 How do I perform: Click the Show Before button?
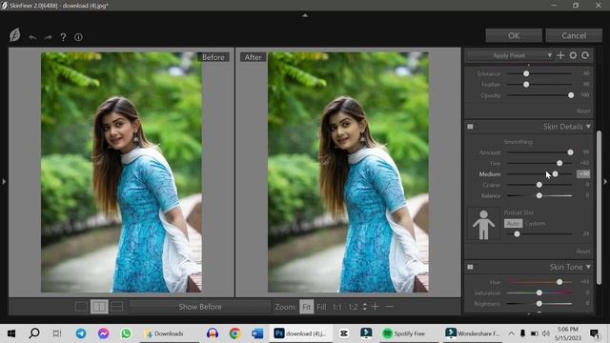point(200,307)
